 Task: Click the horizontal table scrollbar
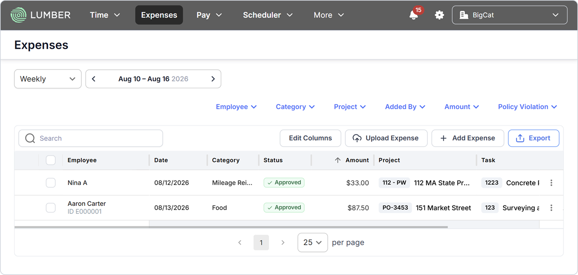tap(231, 227)
